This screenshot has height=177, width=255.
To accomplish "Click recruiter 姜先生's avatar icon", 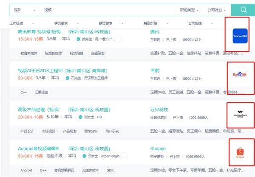I will tap(77, 39).
